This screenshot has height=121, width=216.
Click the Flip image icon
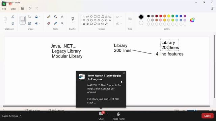click(36, 24)
